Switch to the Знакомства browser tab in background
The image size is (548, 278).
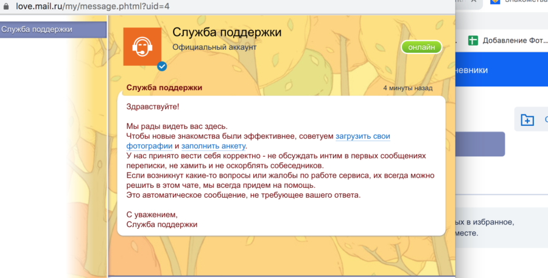coord(519,2)
